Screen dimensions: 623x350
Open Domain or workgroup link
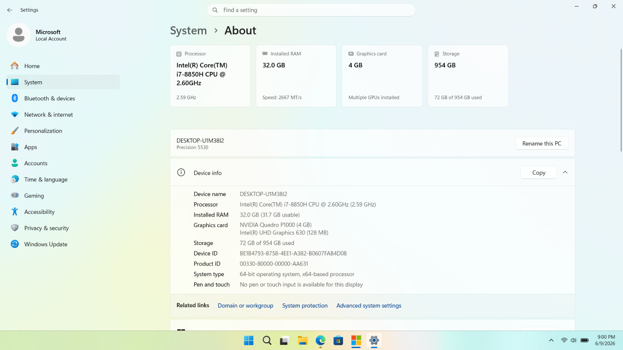click(245, 306)
